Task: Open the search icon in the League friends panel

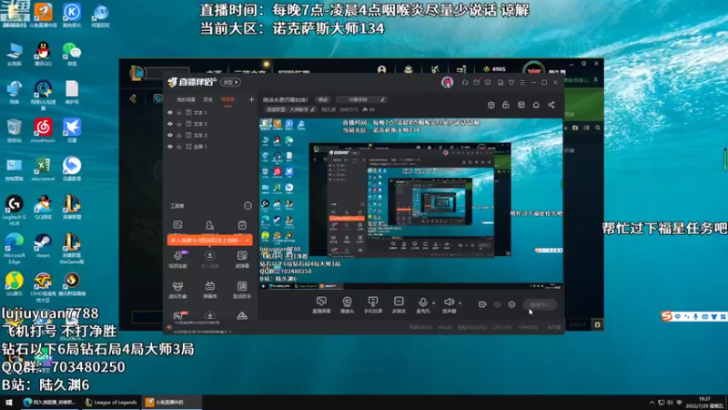Action: click(x=598, y=128)
